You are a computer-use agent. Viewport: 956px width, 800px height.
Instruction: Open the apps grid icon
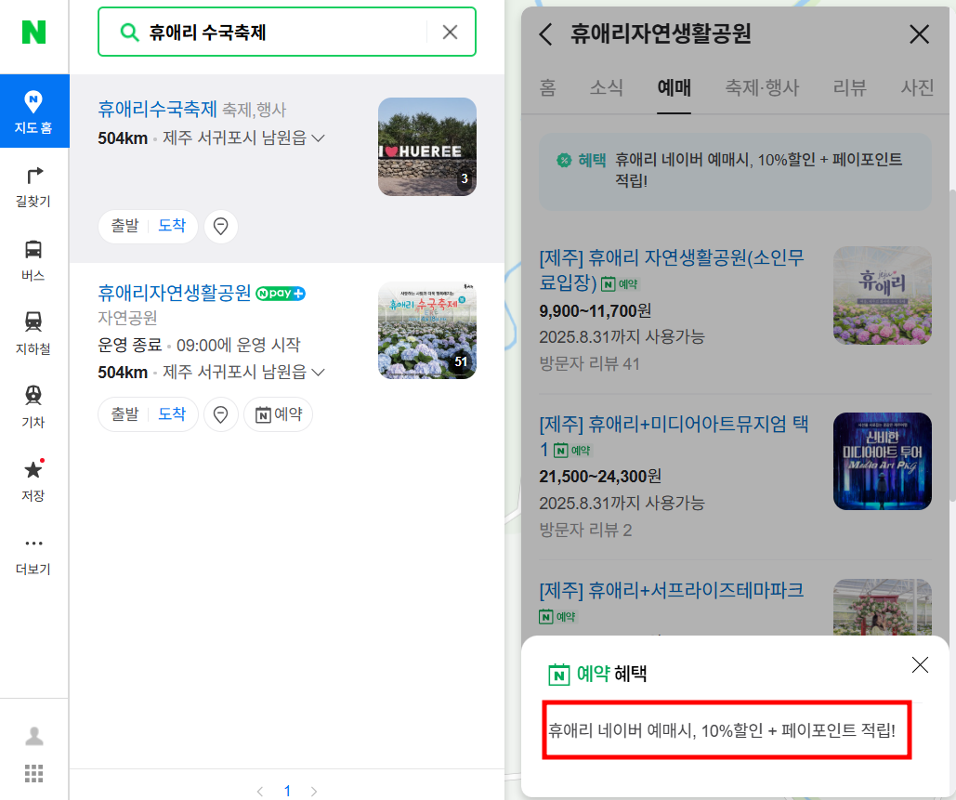point(34,773)
